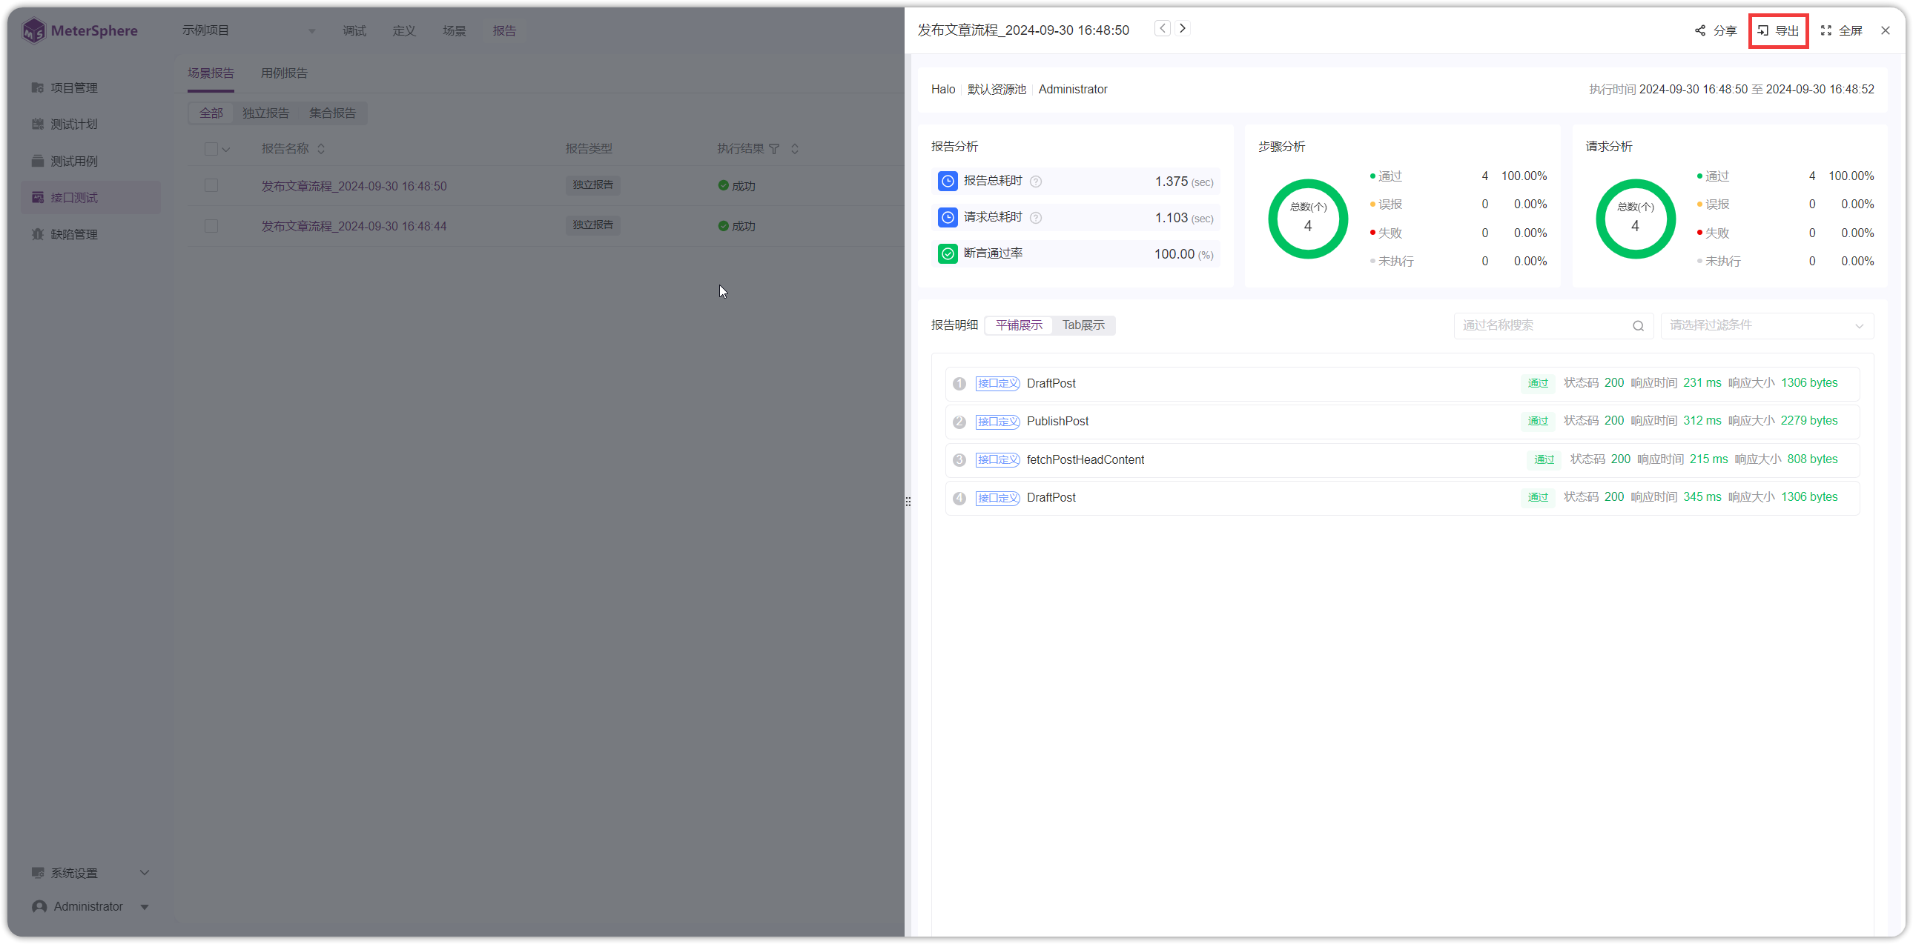Open fullscreen view with 全屏
The height and width of the screenshot is (944, 1913).
click(1842, 30)
